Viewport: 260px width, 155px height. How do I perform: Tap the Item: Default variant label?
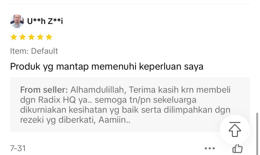point(34,51)
